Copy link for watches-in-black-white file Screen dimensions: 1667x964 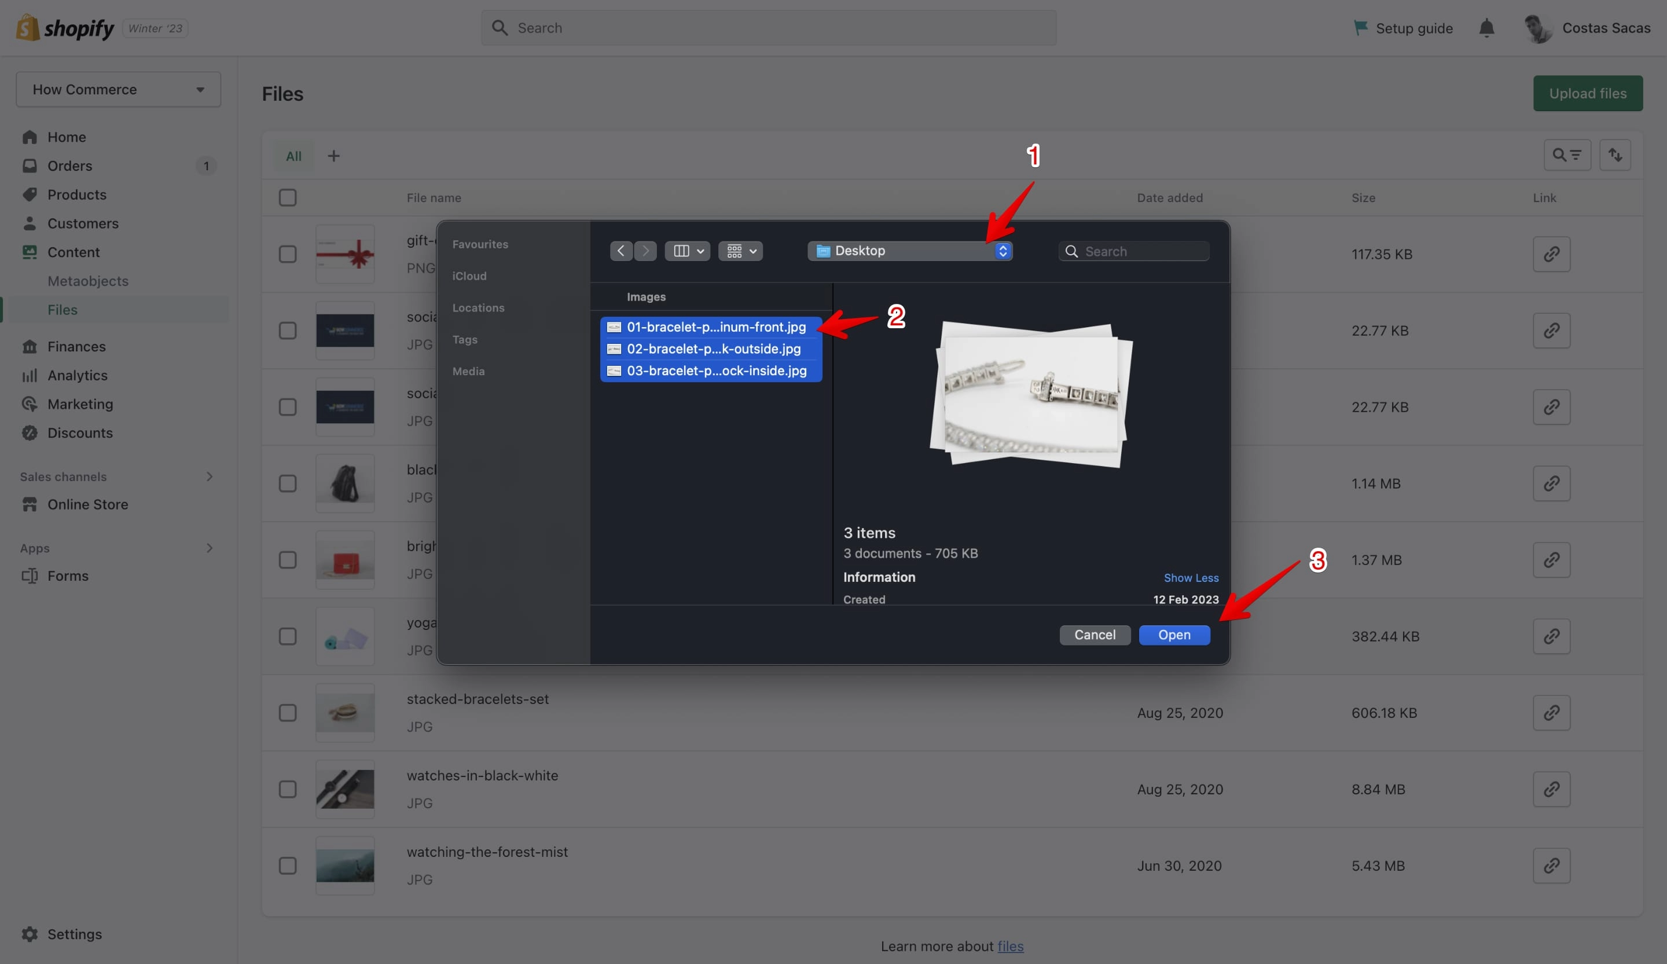[1551, 789]
